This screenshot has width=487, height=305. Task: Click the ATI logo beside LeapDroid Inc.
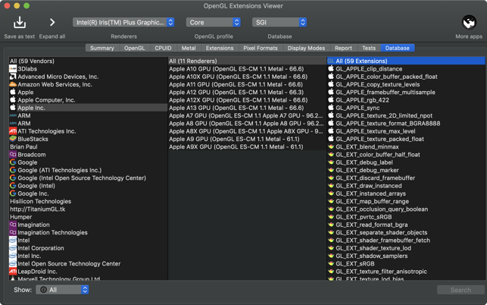[x=13, y=272]
